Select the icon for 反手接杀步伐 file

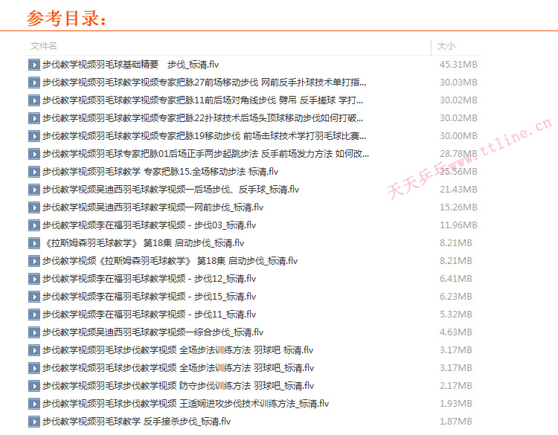click(x=33, y=422)
